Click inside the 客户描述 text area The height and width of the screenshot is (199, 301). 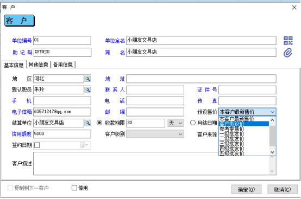point(151,164)
